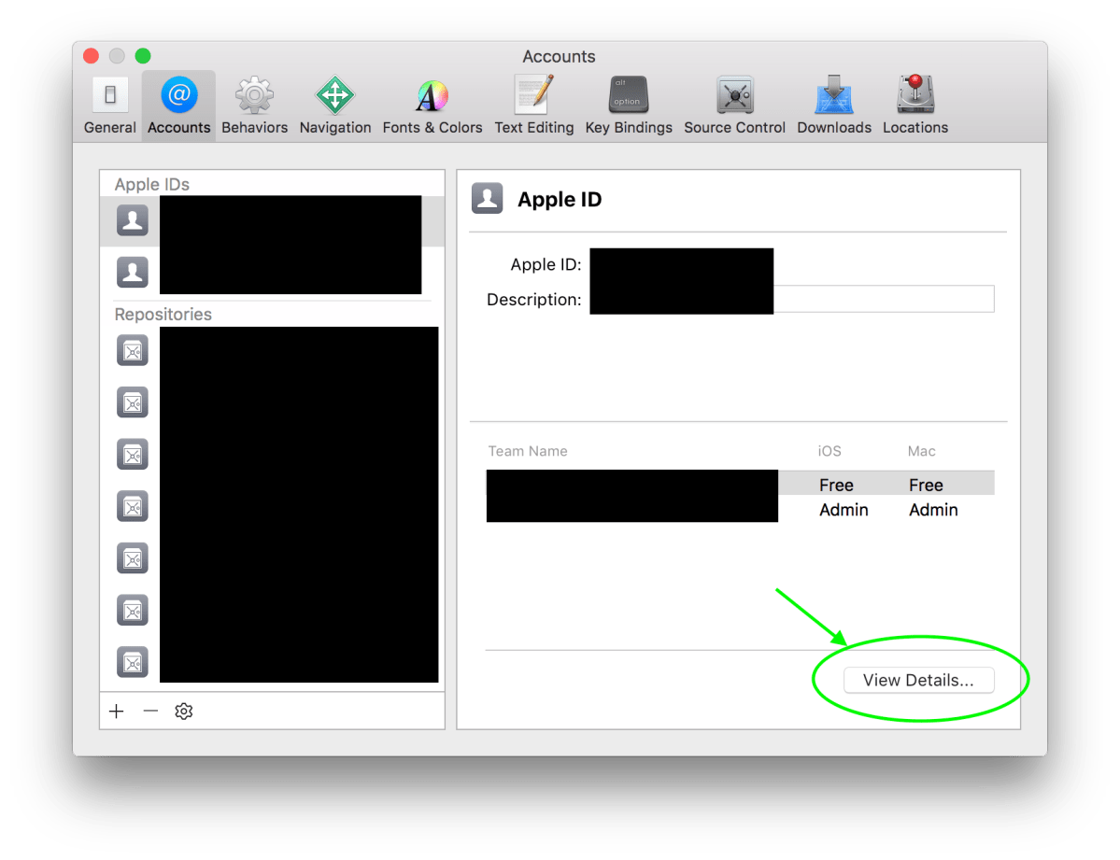Select the Free iOS team cell
Image resolution: width=1120 pixels, height=860 pixels.
point(836,485)
